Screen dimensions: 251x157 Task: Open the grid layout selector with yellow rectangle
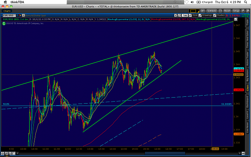194,11
